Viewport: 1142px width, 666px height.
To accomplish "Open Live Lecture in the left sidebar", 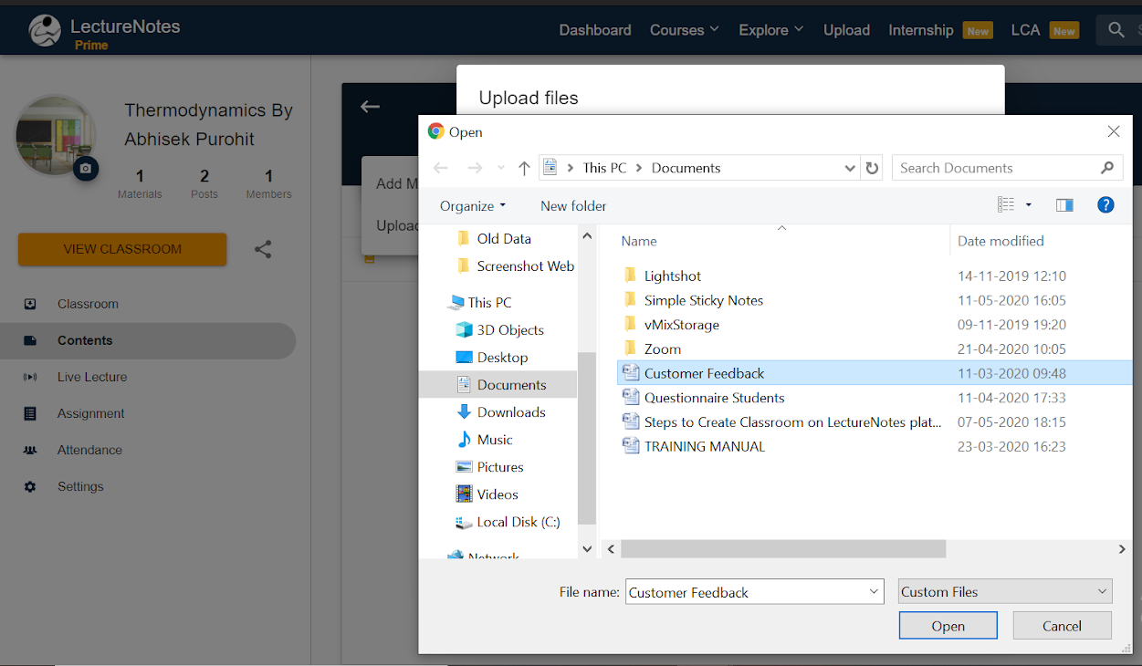I will (x=92, y=377).
